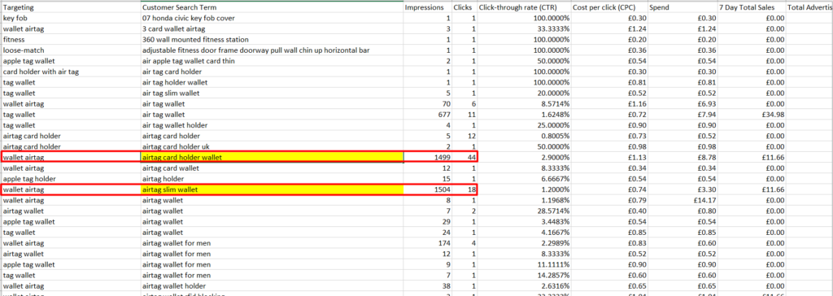Select the 7 Day Total Sales header
833x296 pixels.
pos(751,7)
